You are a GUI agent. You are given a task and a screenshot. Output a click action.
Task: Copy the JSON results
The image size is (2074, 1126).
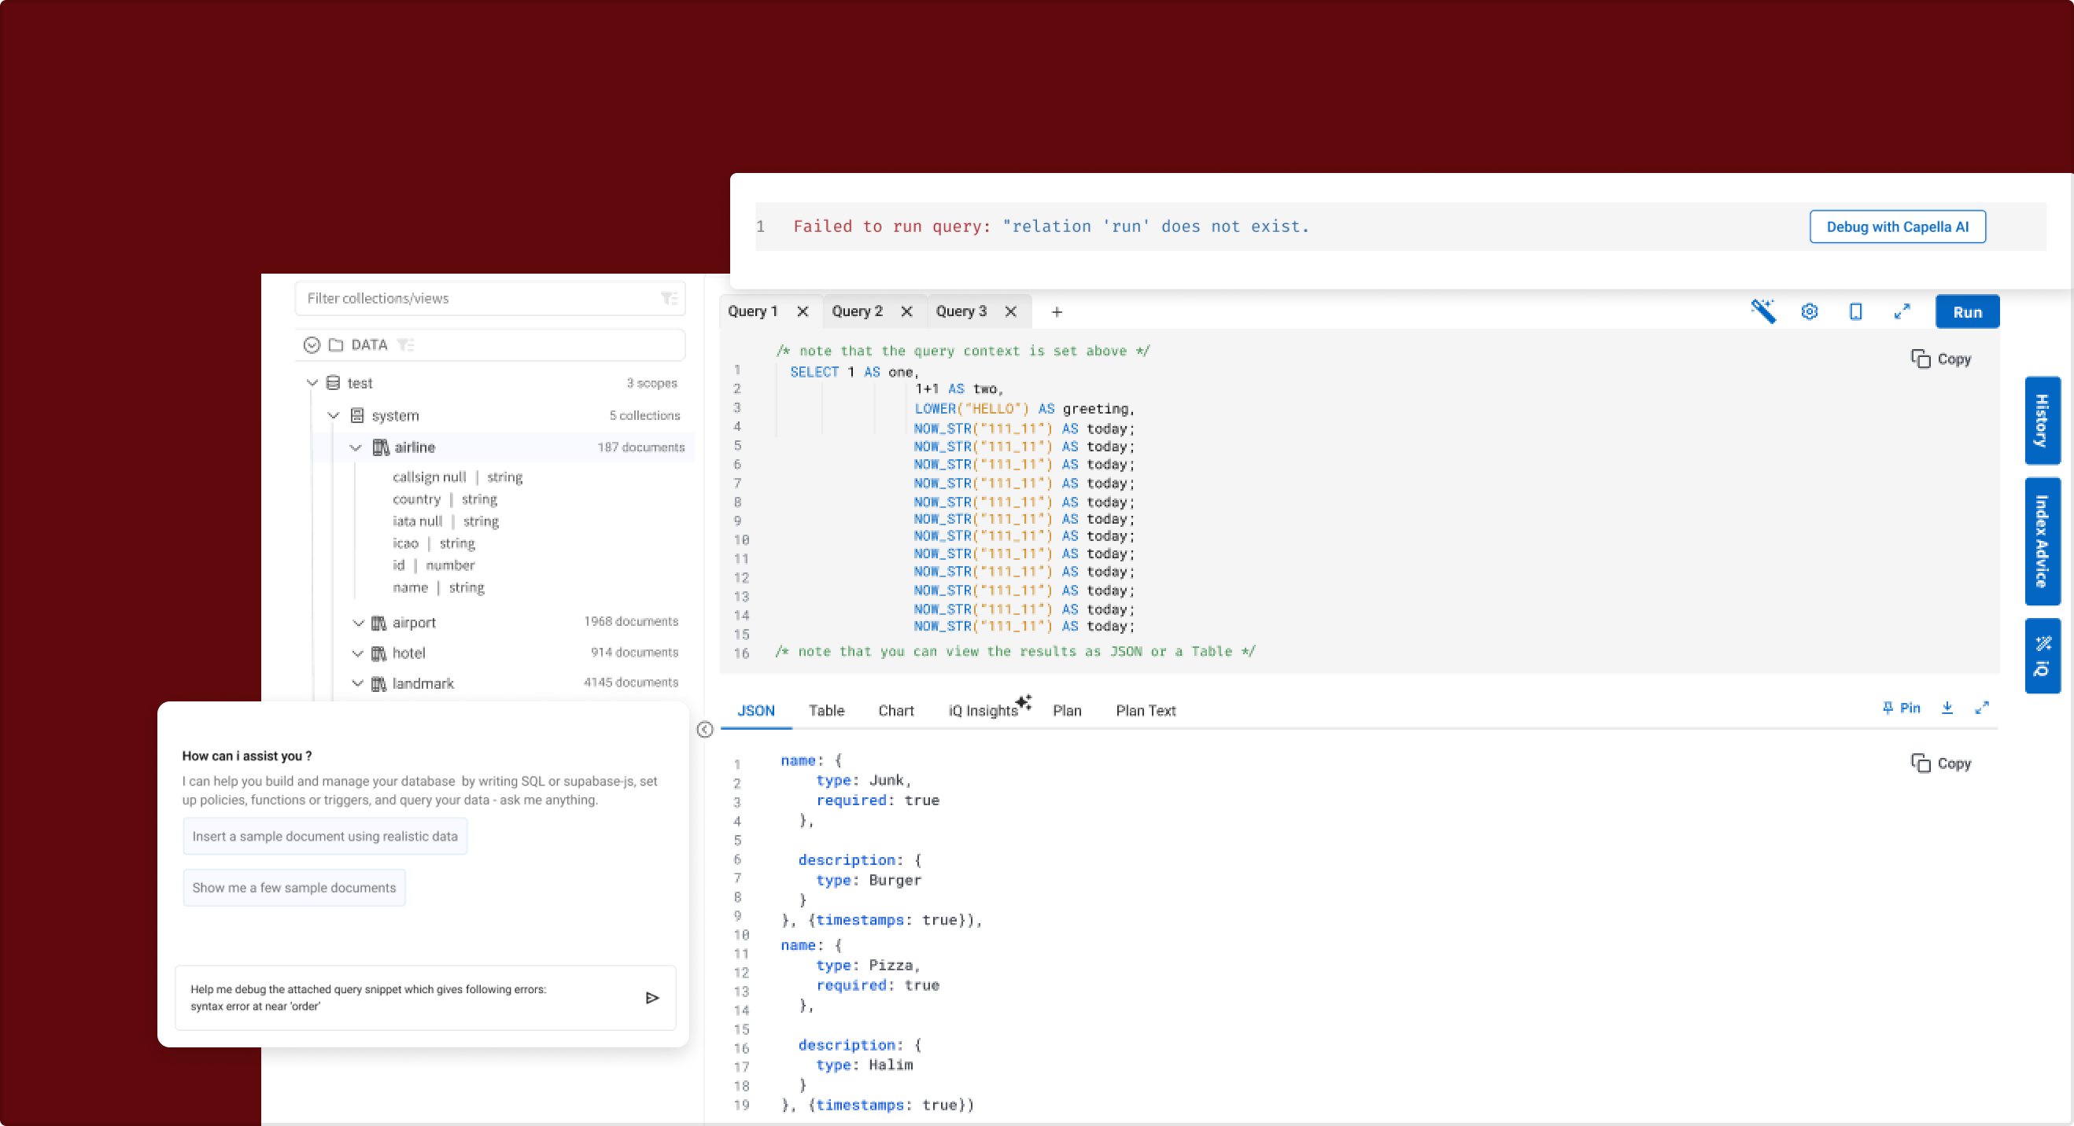click(x=1940, y=763)
